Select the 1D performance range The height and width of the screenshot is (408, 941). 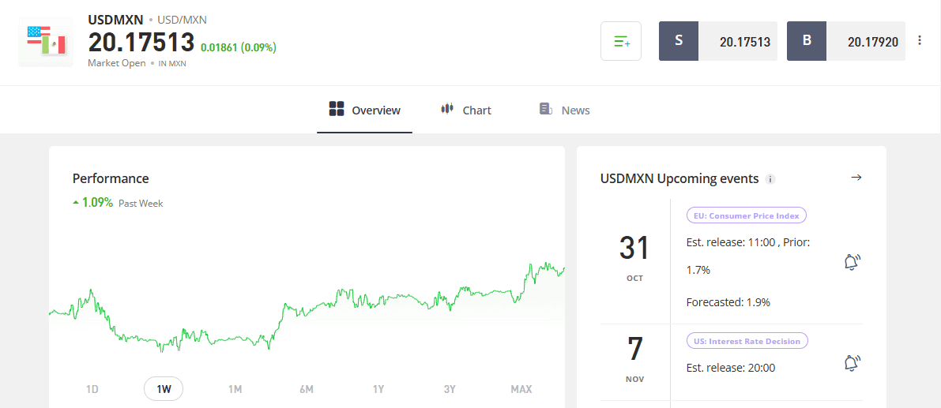pos(92,389)
